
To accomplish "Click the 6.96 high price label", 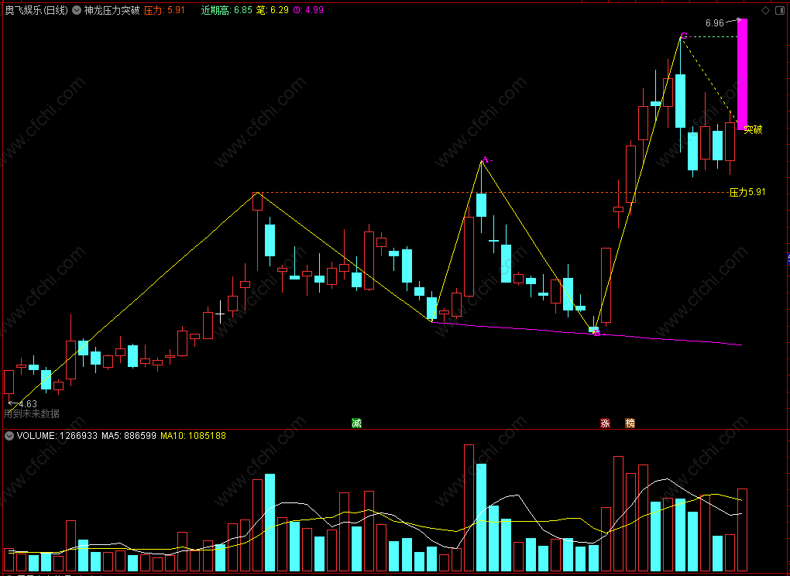I will point(714,22).
